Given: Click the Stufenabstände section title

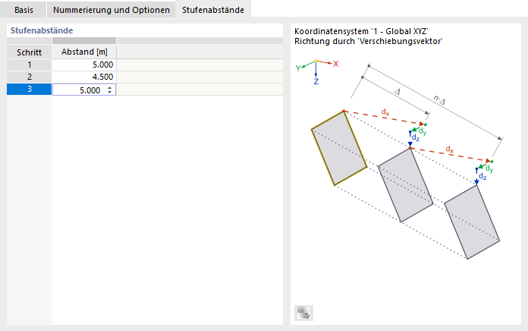Looking at the screenshot, I should (42, 30).
